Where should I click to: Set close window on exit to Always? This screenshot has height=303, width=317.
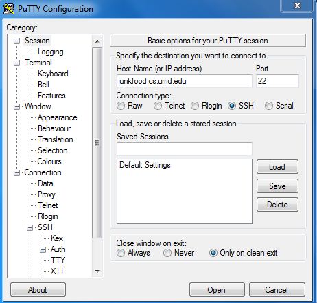(x=121, y=253)
